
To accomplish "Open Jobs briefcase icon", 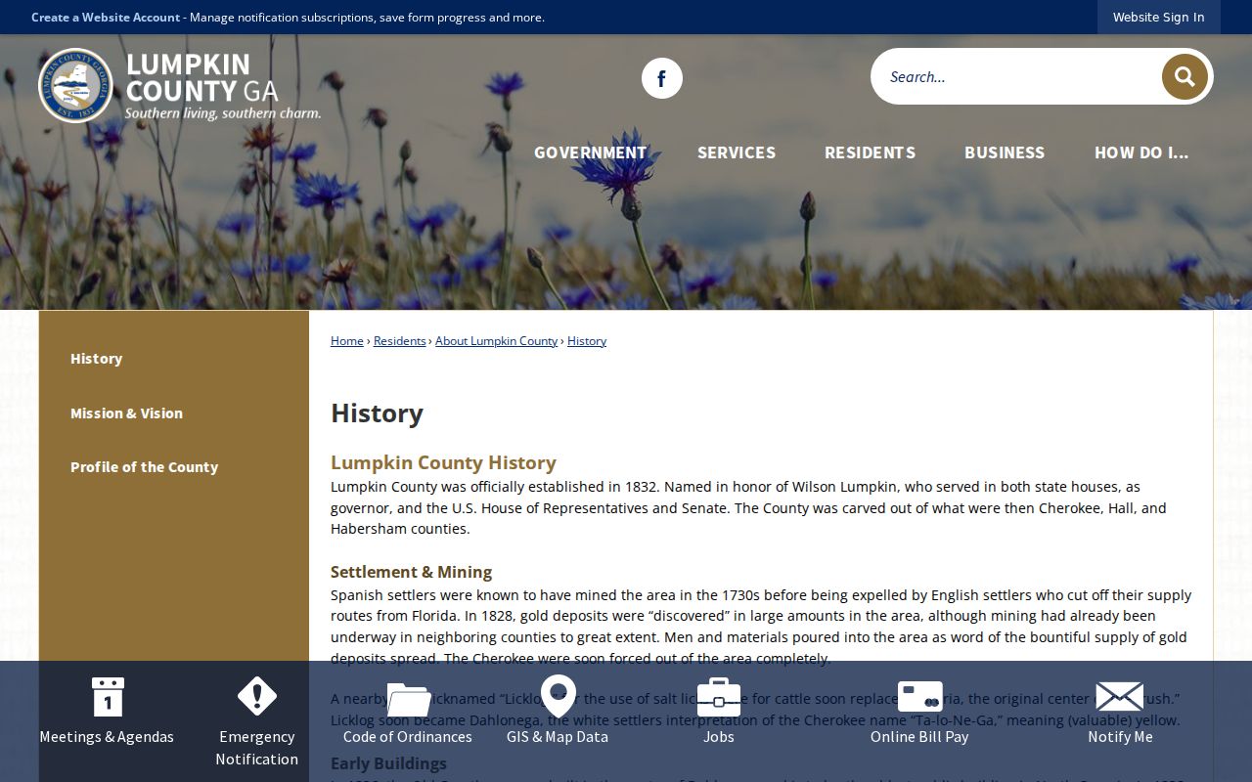I will point(719,697).
